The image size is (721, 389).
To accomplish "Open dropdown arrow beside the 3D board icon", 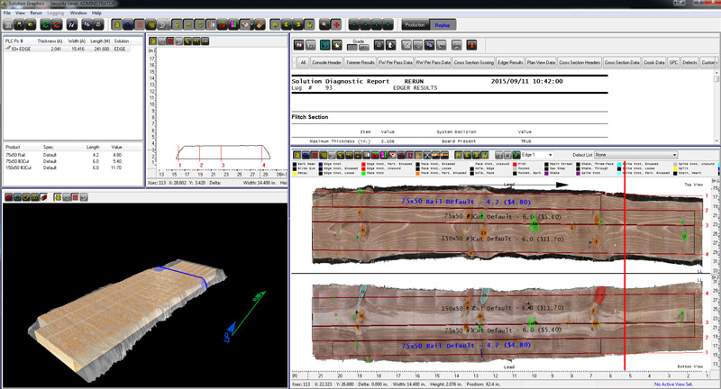I will (252, 25).
